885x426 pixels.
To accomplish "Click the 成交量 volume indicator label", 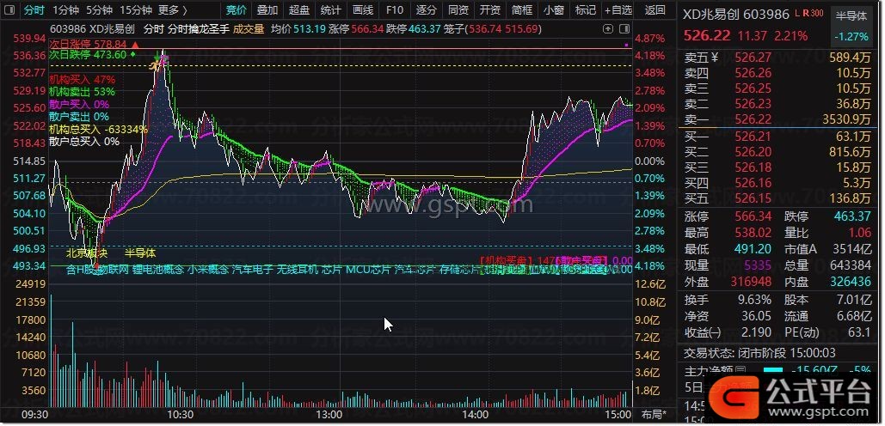I will pyautogui.click(x=249, y=28).
